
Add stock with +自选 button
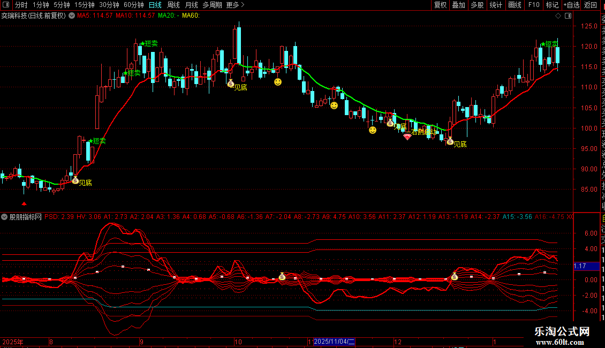[x=571, y=5]
